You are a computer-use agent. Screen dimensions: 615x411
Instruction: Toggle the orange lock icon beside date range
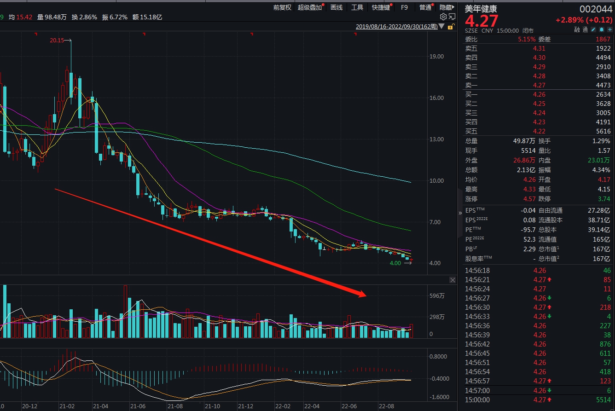[451, 26]
